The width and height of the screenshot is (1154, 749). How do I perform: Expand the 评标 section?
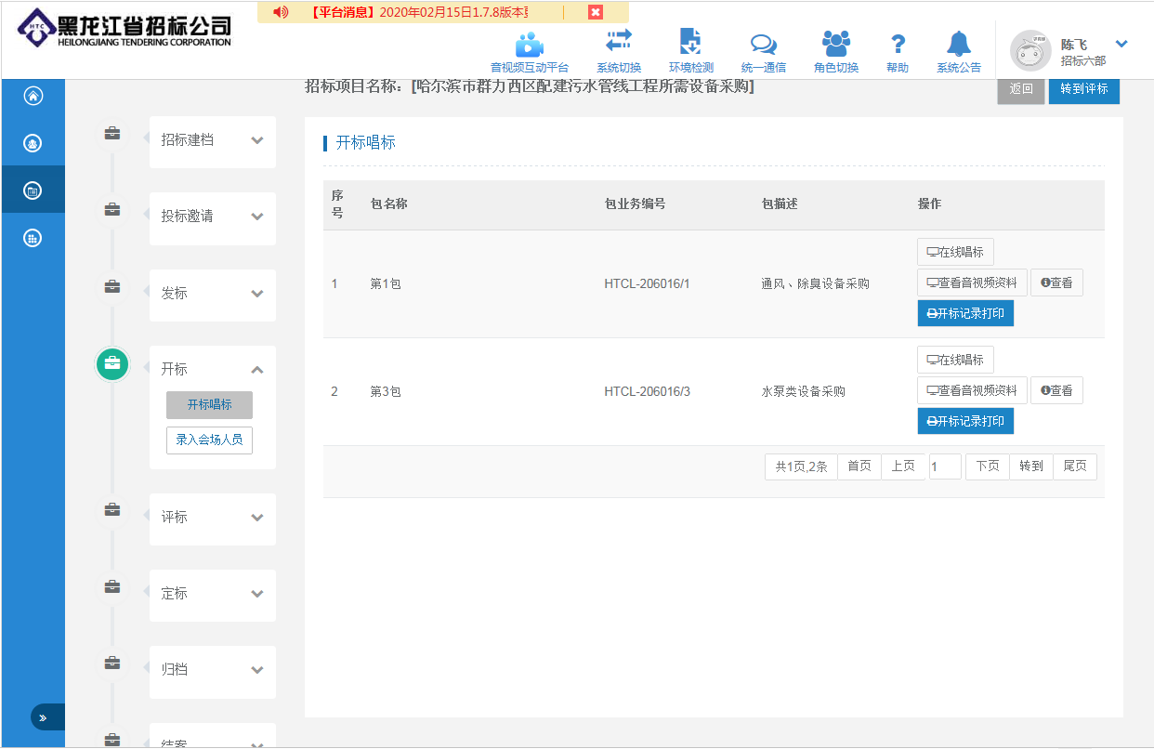coord(257,518)
